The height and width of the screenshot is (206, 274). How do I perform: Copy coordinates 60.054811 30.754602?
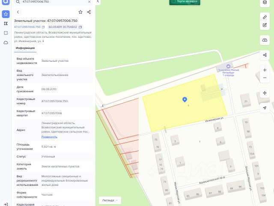pos(80,27)
